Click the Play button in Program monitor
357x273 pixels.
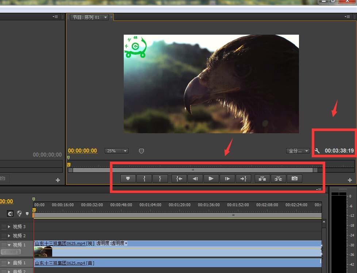[211, 178]
